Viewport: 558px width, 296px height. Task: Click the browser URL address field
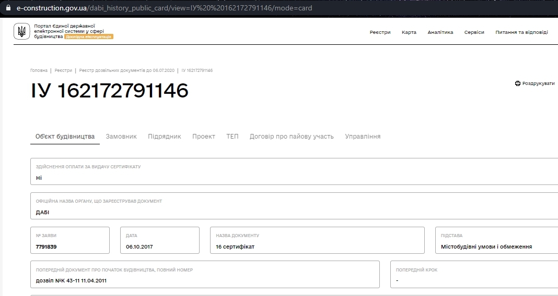(164, 8)
